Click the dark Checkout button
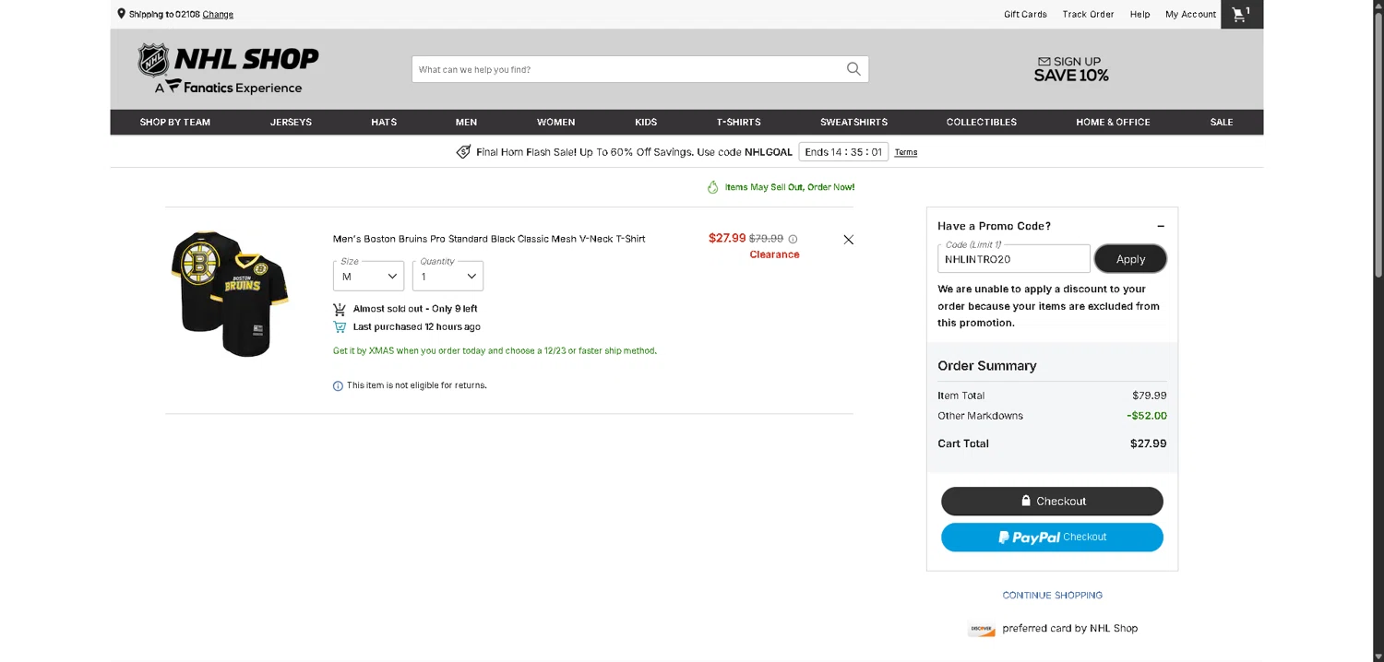 (1052, 502)
